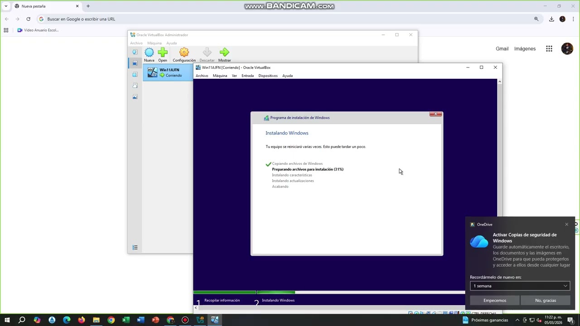This screenshot has width=580, height=326.
Task: Open Configuración gear in VirtualBox Administrador
Action: point(184,53)
